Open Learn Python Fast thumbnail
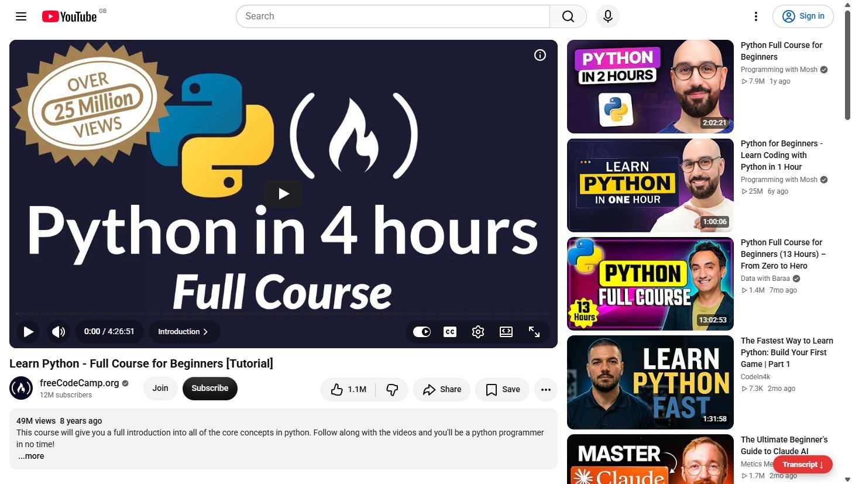 650,382
